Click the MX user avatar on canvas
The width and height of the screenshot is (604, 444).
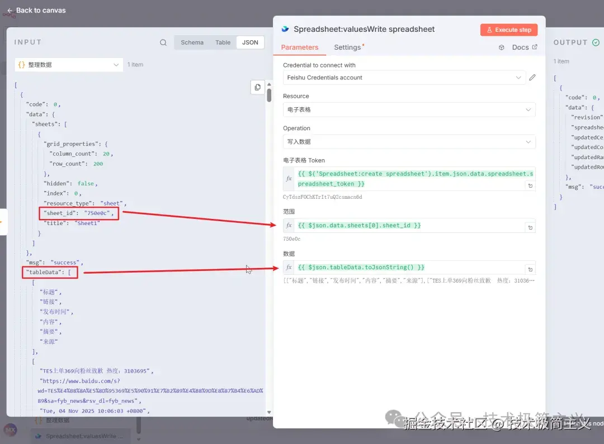tap(11, 430)
